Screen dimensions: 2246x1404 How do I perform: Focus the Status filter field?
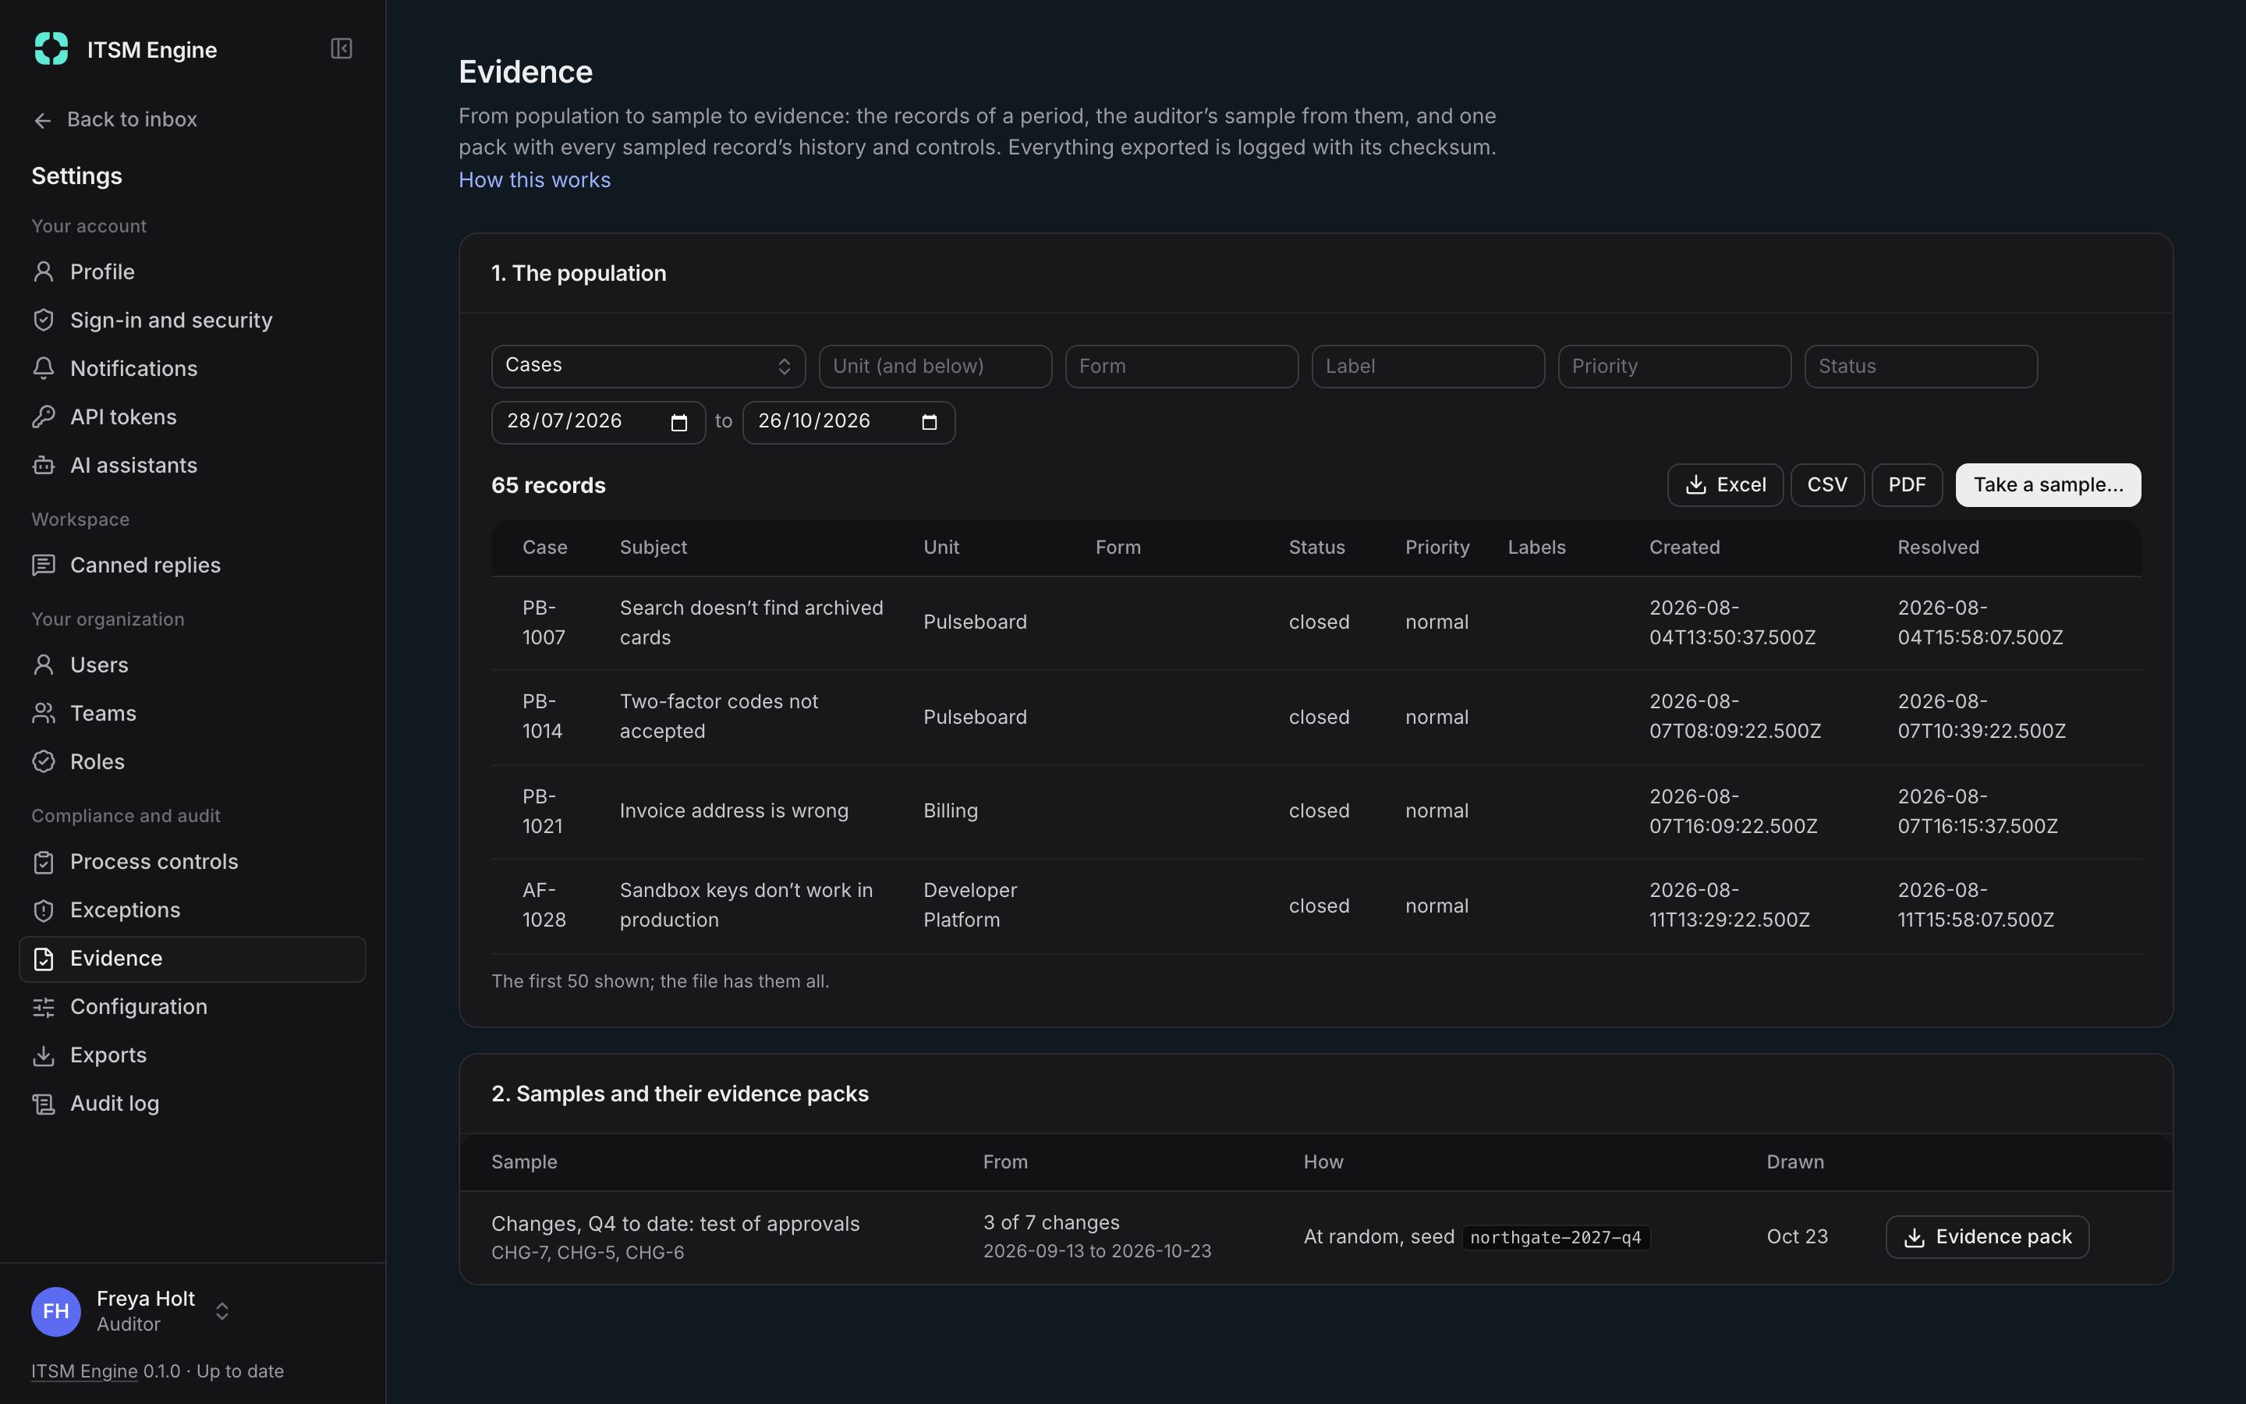1920,366
